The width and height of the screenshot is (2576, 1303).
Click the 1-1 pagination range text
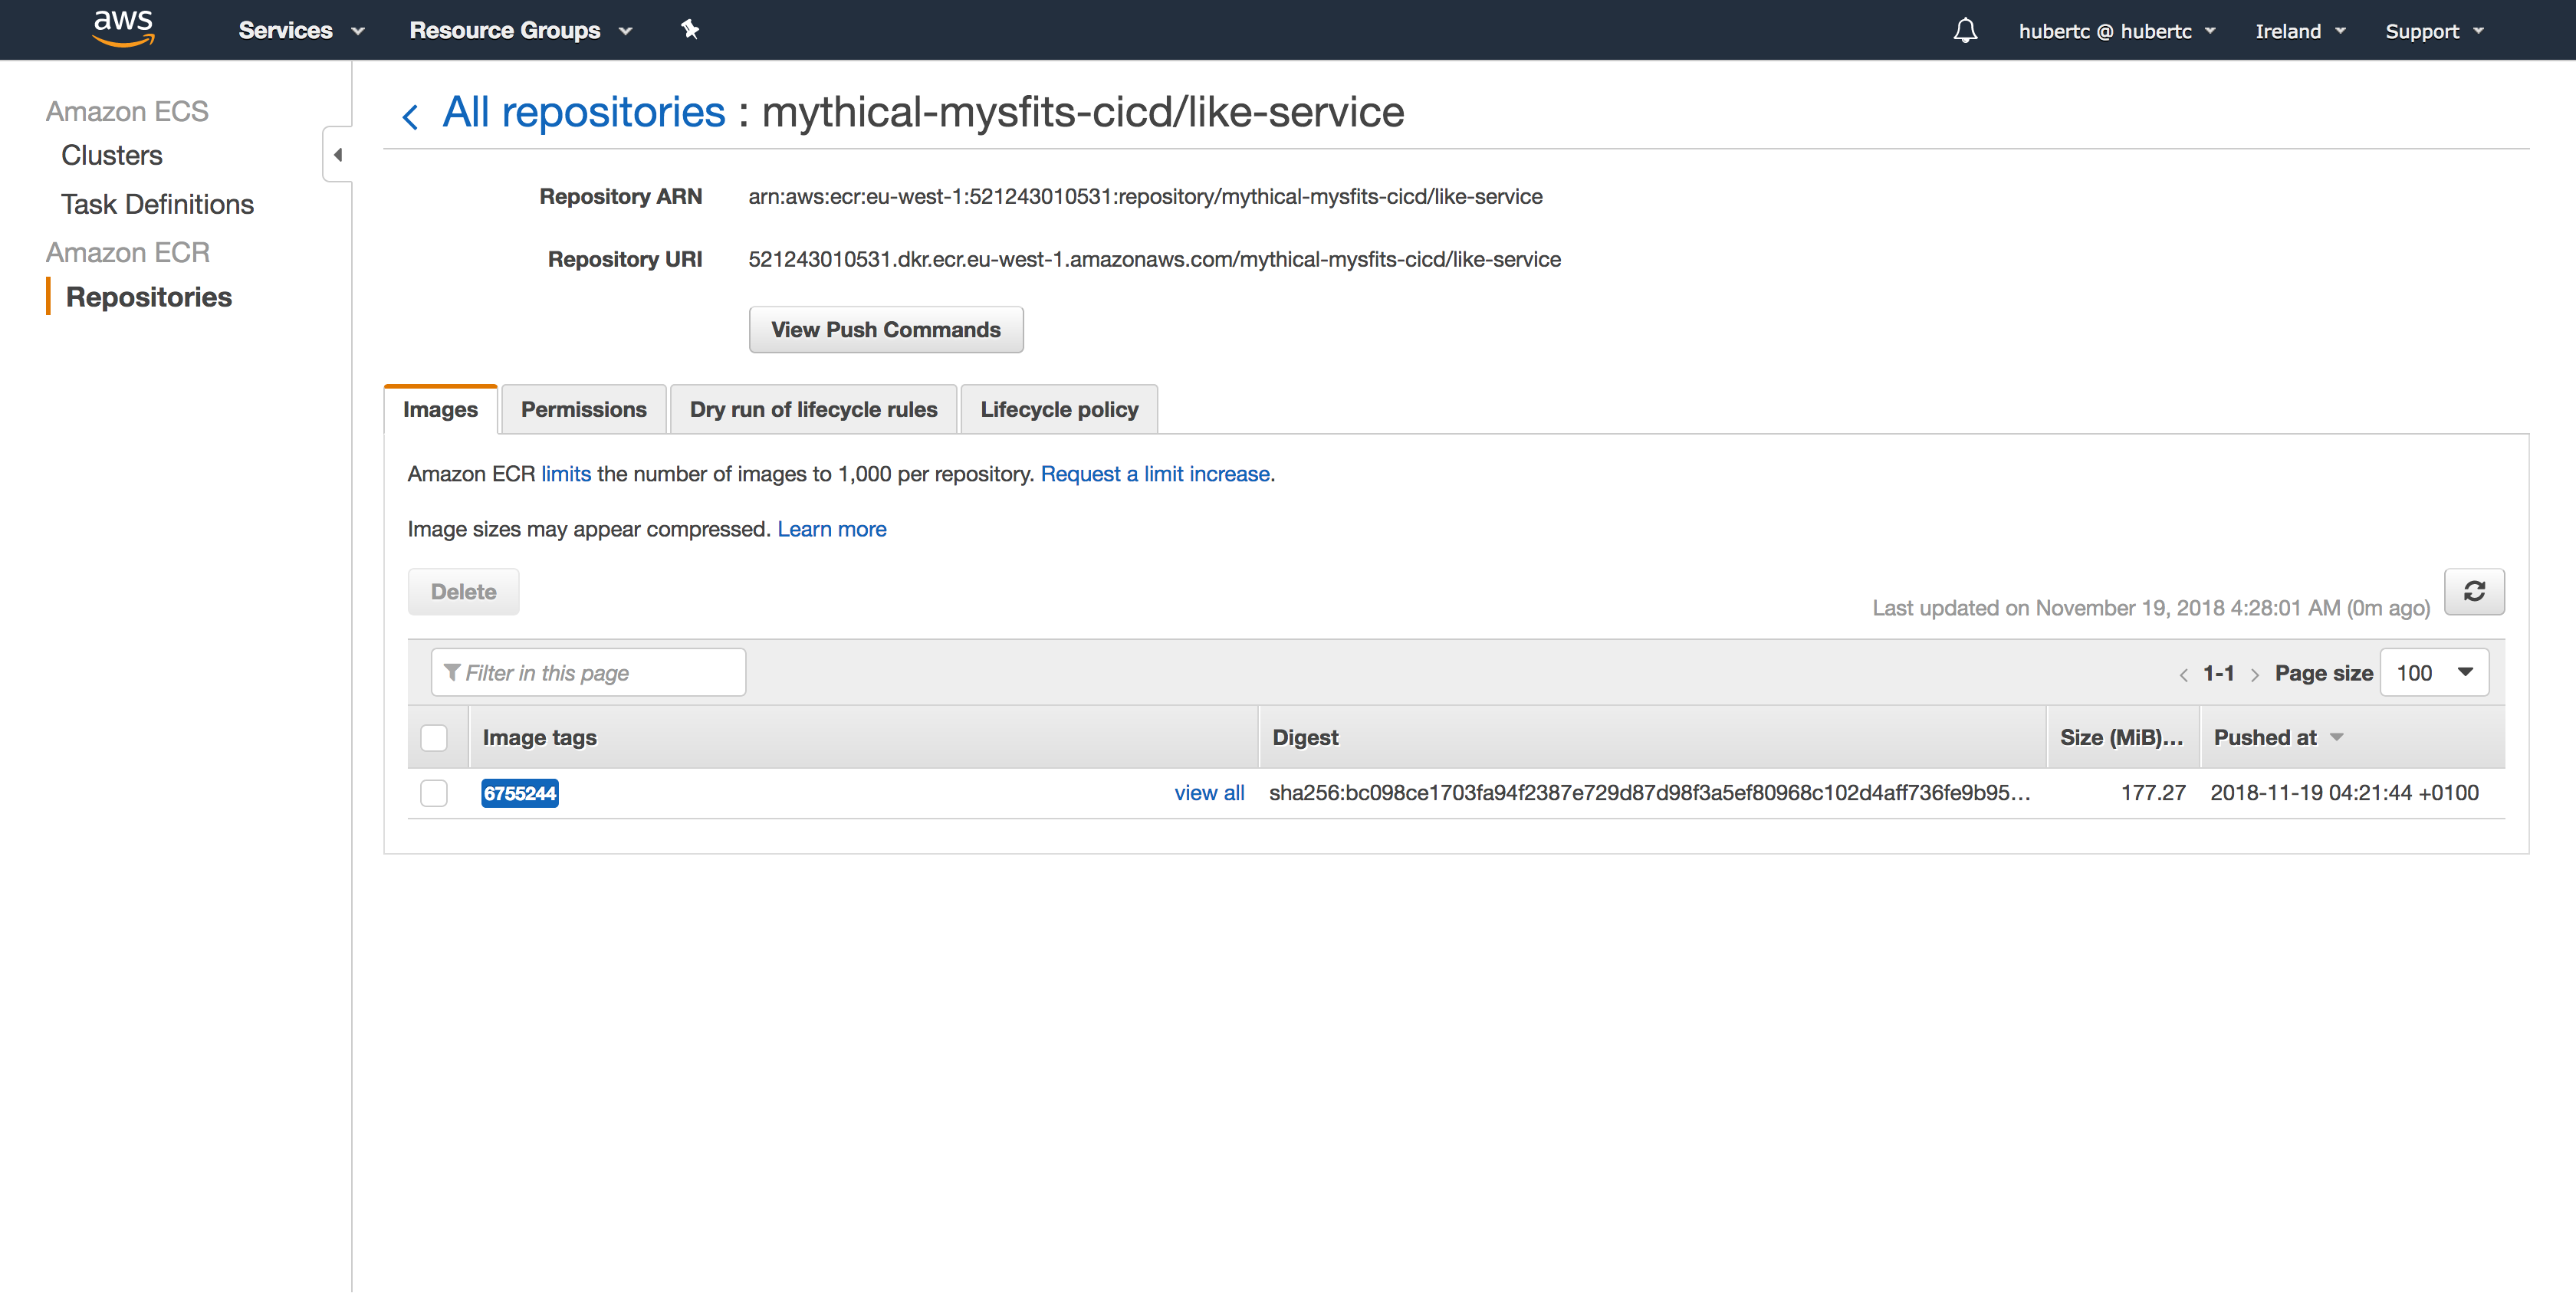[2218, 674]
